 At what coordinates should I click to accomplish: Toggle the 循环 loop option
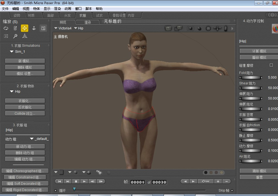pos(56,190)
